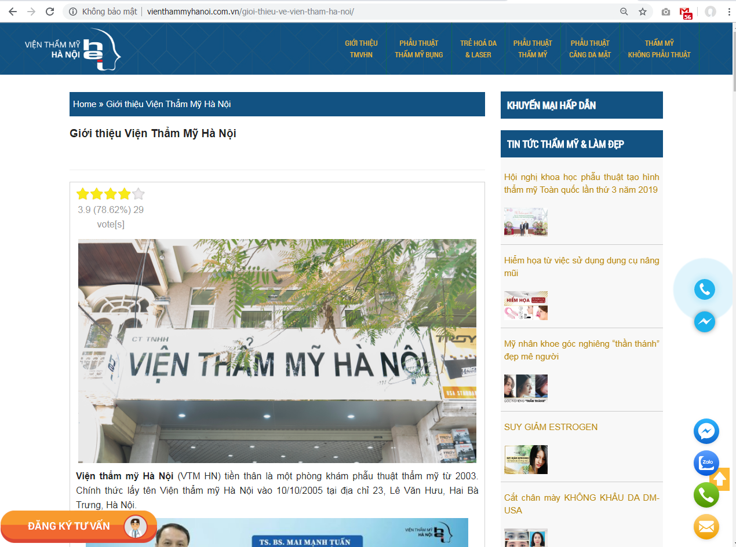Open the small blue Messenger chat bubble
736x547 pixels.
[x=704, y=322]
